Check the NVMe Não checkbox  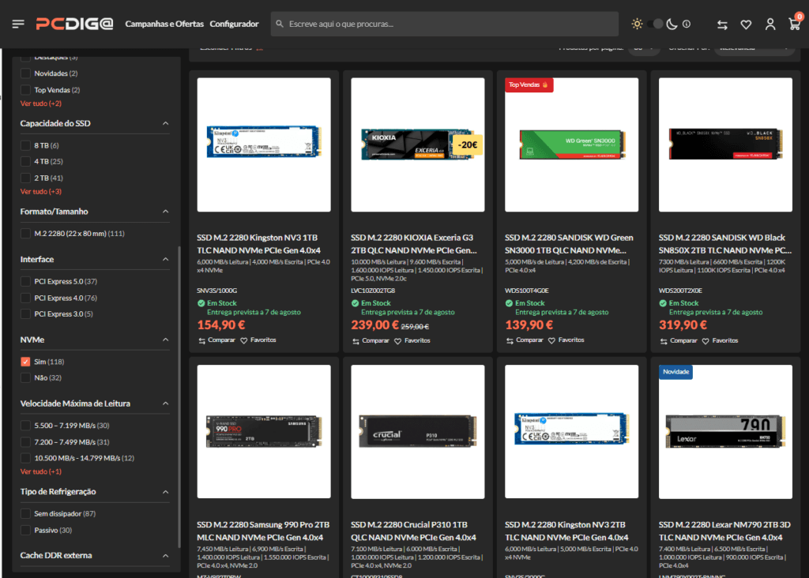(x=25, y=378)
